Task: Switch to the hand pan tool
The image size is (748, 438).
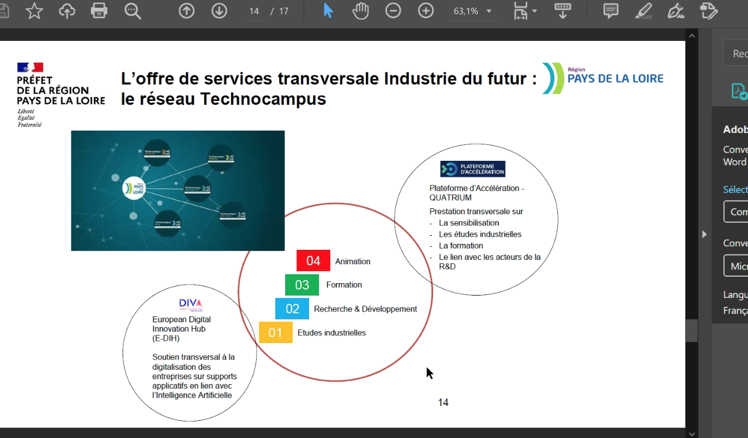Action: [361, 11]
